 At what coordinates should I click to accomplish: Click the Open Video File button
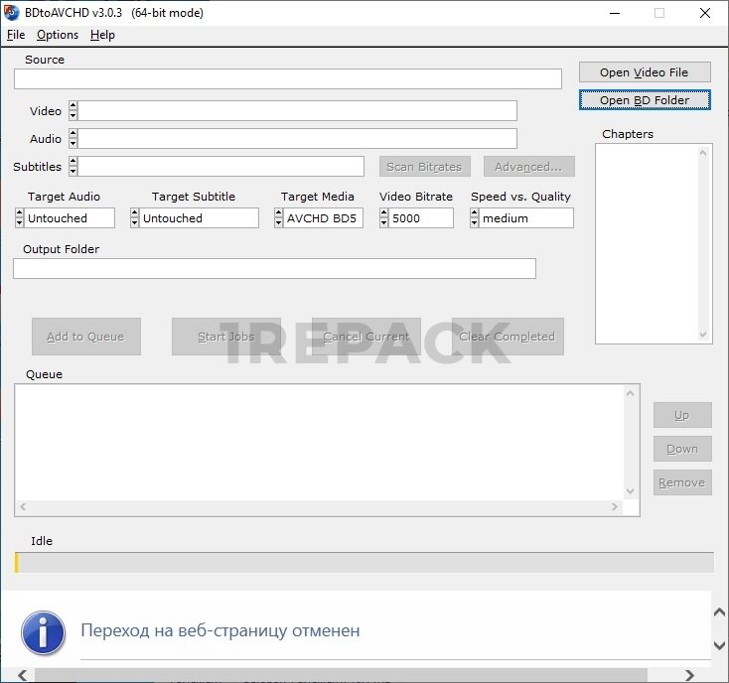click(645, 72)
